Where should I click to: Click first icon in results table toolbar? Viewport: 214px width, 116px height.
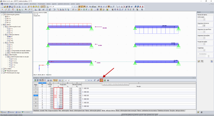35,80
